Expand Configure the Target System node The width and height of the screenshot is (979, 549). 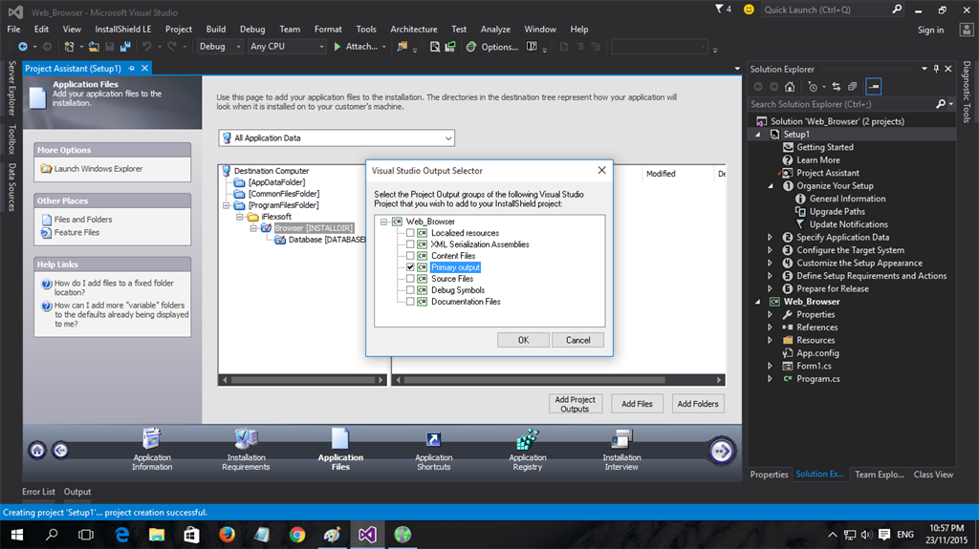tap(770, 250)
